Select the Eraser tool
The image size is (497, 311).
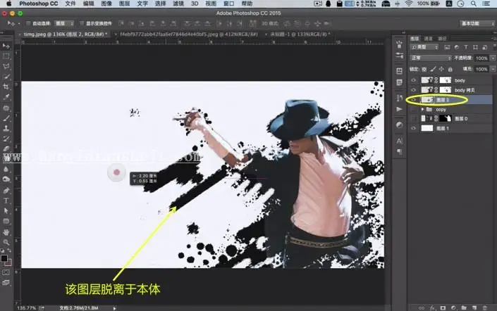pos(6,148)
